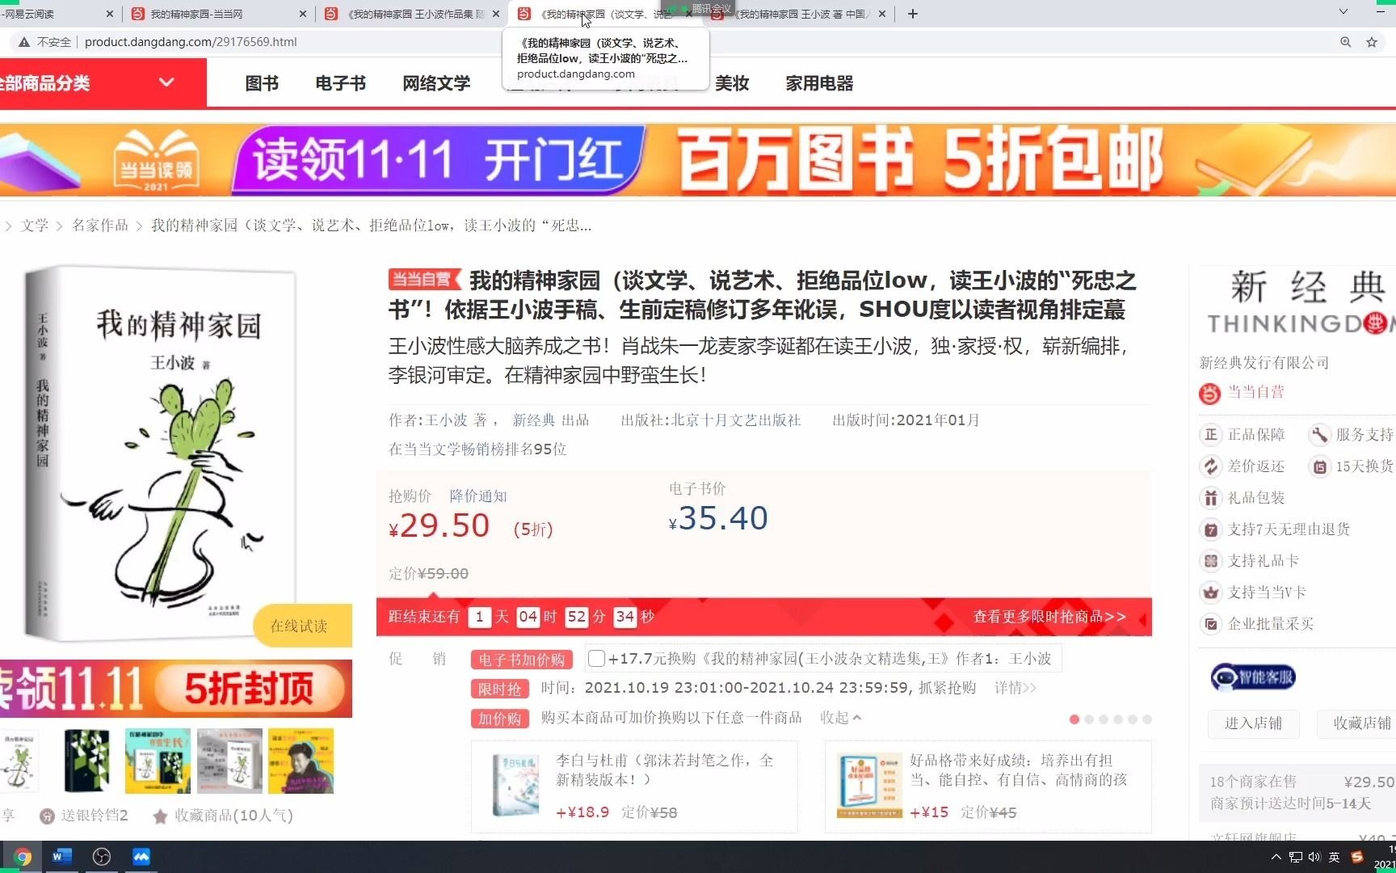Open the 新经典 producer link
Screen dimensions: 1396x873
534,420
